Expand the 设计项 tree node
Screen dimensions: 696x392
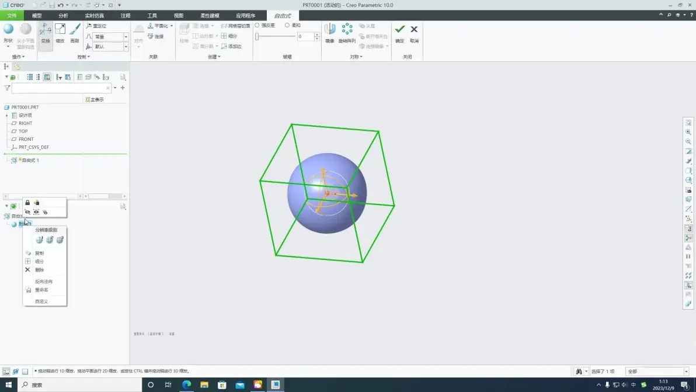(x=6, y=116)
